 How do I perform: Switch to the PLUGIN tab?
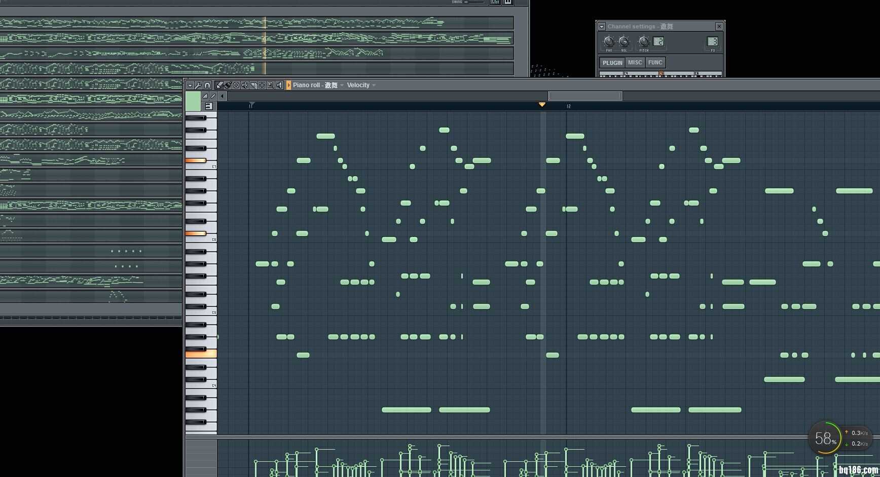tap(612, 62)
